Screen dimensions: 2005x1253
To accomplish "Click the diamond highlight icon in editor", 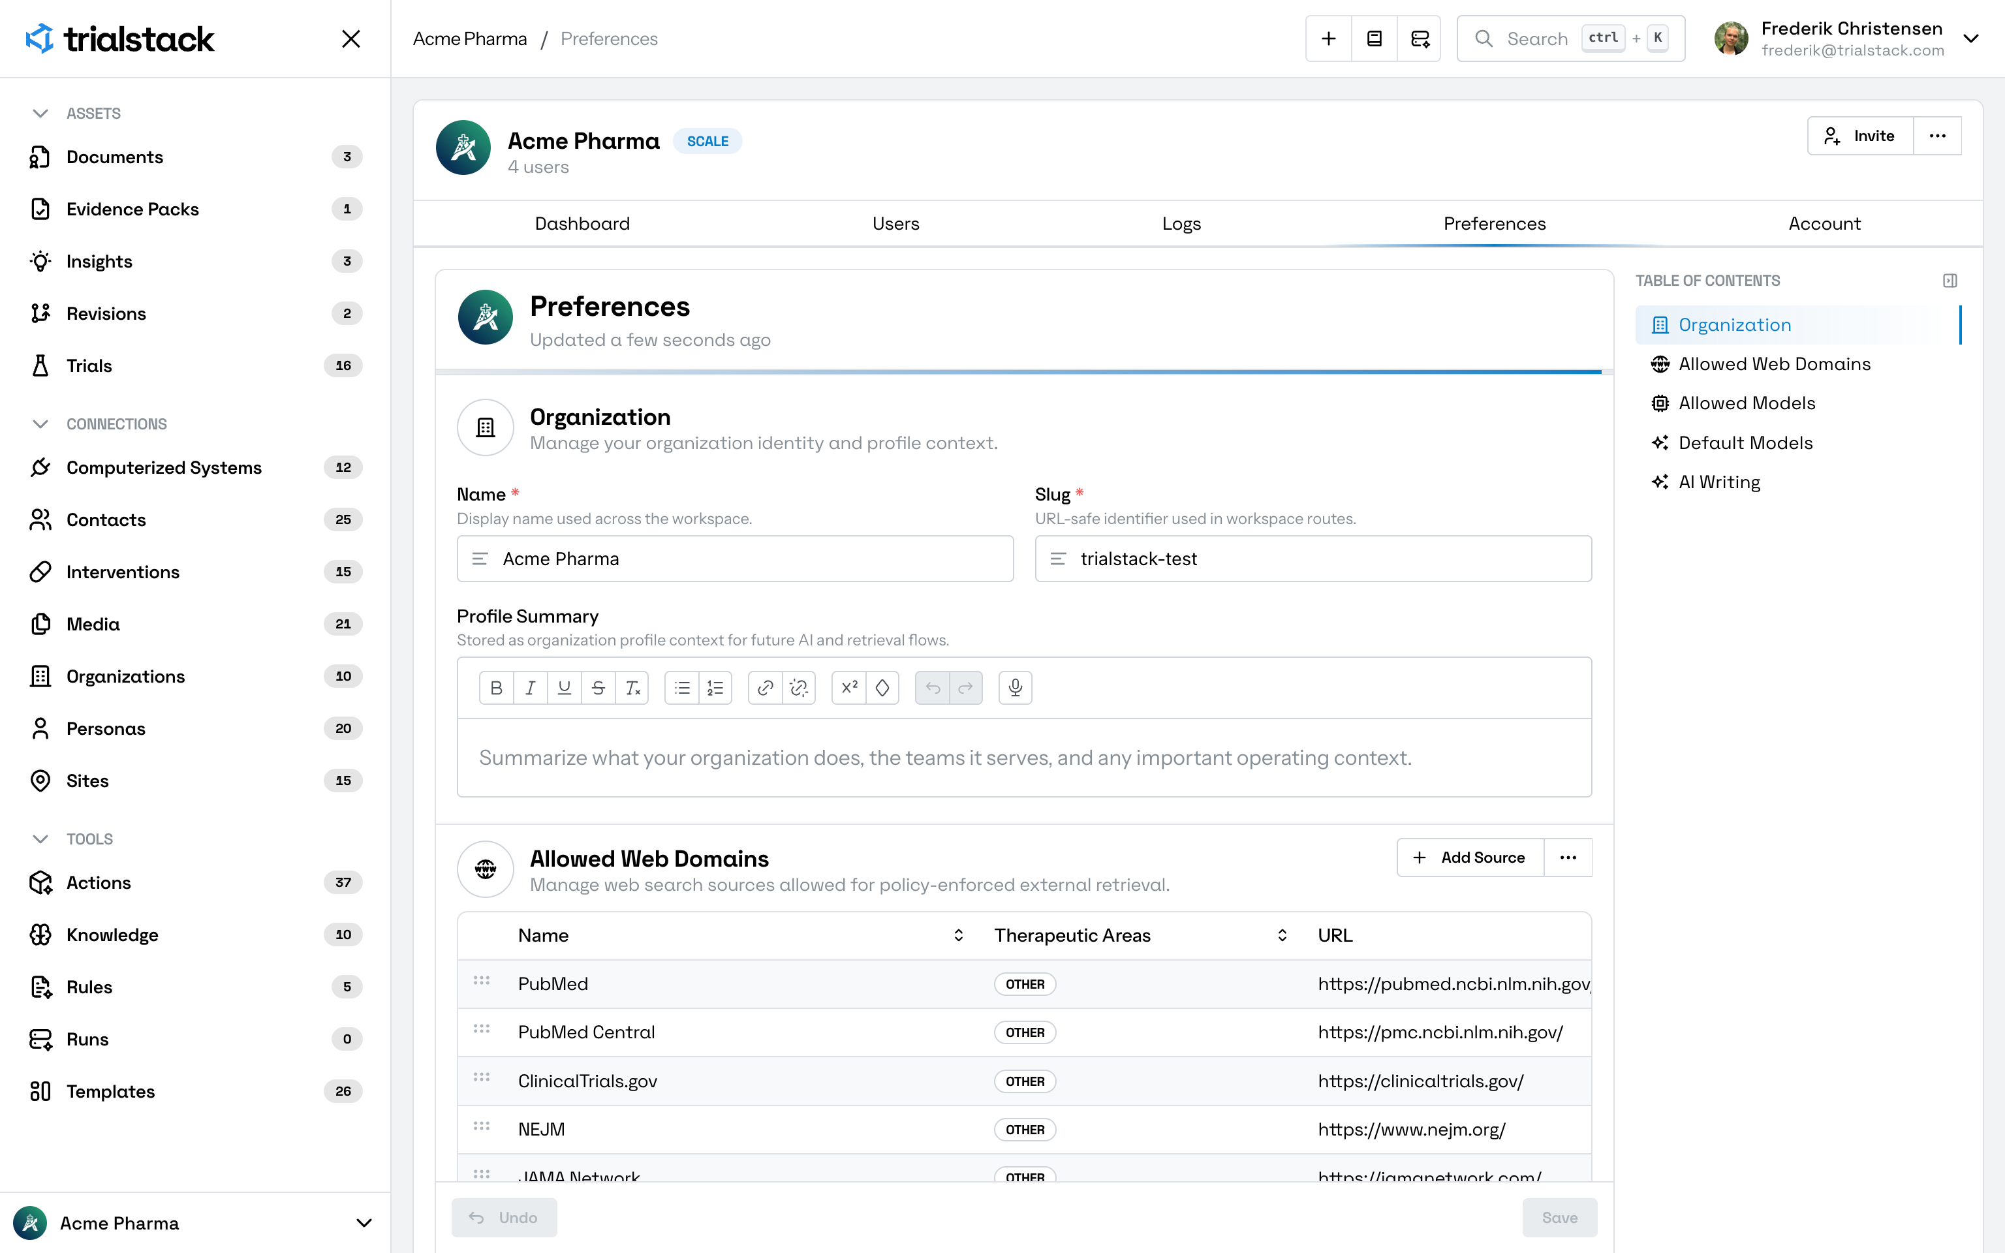I will [x=882, y=688].
